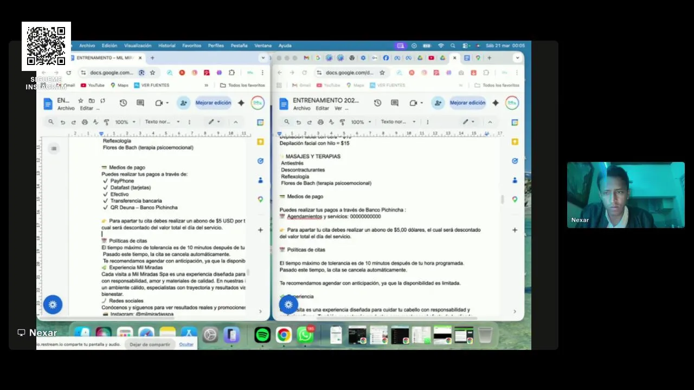This screenshot has height=390, width=694.
Task: Open Favoritos in macOS menu bar
Action: click(x=191, y=45)
